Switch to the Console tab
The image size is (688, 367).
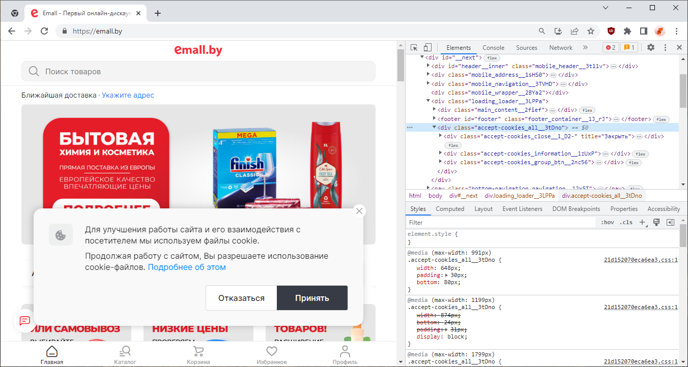point(493,47)
